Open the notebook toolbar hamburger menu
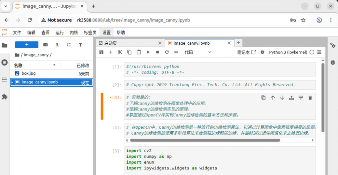The image size is (338, 175). coord(319,52)
